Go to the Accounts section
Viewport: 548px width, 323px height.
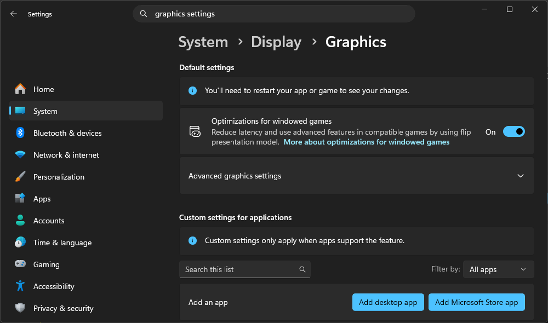pos(49,221)
